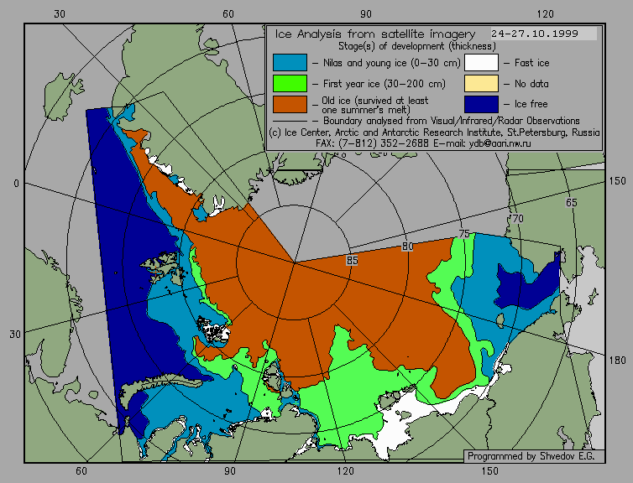Click the Ice Center copyright line
The width and height of the screenshot is (633, 483).
point(434,132)
